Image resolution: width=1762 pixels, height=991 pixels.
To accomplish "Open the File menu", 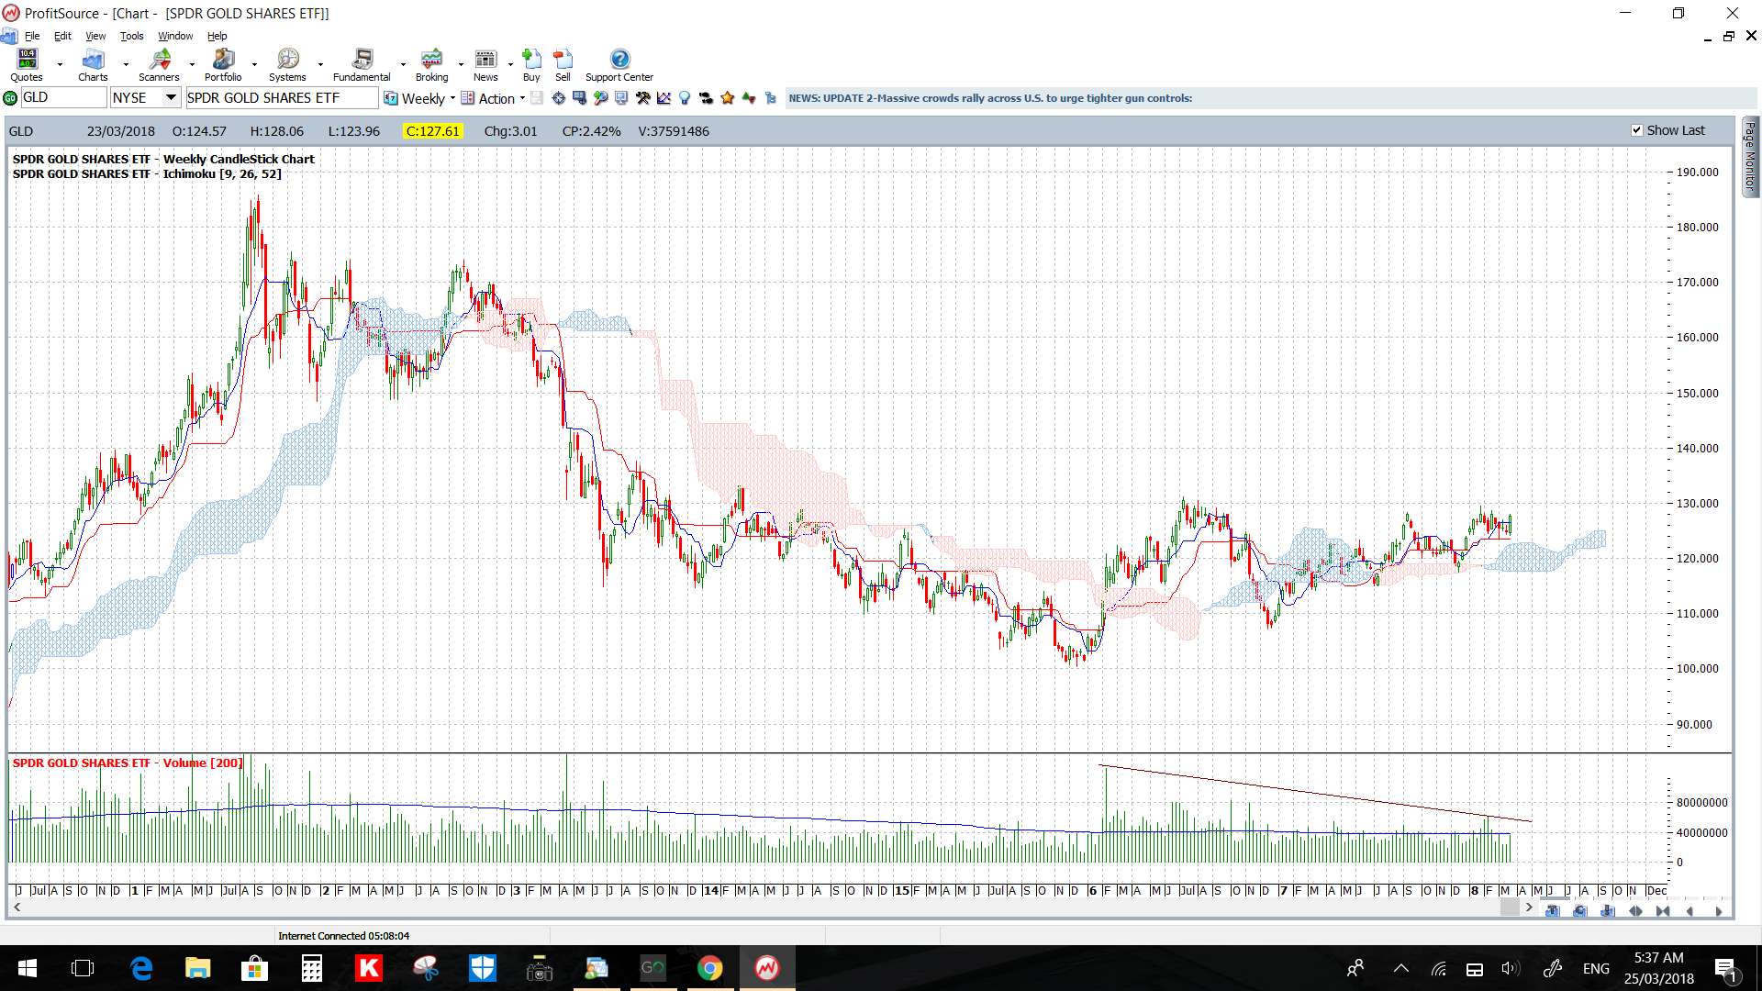I will click(x=32, y=36).
